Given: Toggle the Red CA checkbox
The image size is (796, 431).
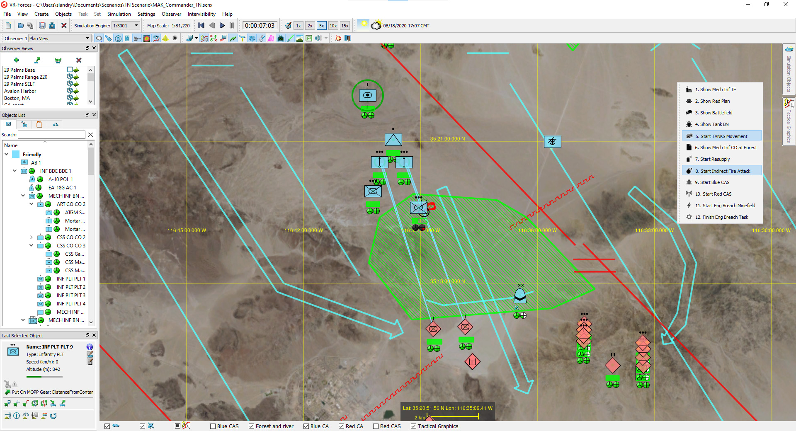Looking at the screenshot, I should 341,426.
